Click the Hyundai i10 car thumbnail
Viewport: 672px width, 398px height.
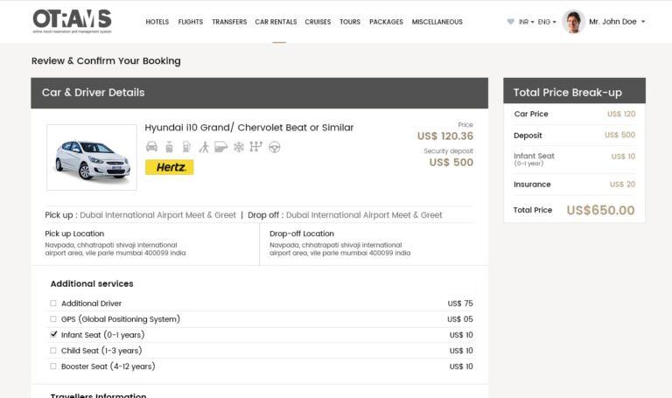click(x=92, y=157)
